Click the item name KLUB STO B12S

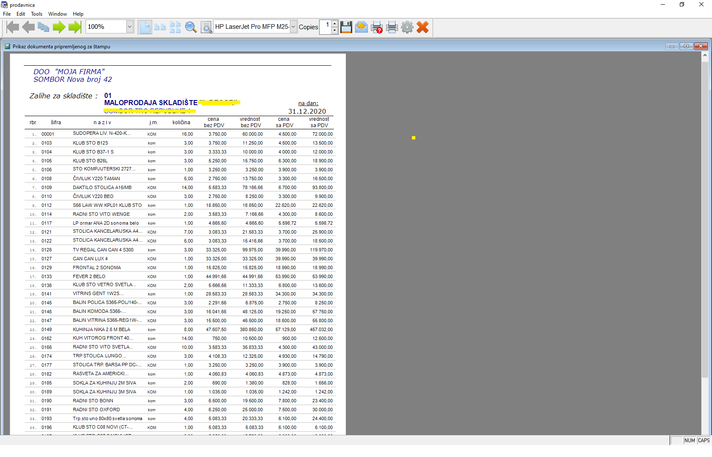[90, 143]
